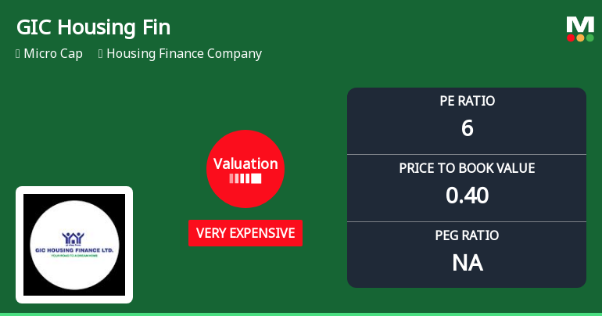Viewport: 602px width, 316px height.
Task: Select the PRICE TO BOOK VALUE label
Action: pos(467,168)
